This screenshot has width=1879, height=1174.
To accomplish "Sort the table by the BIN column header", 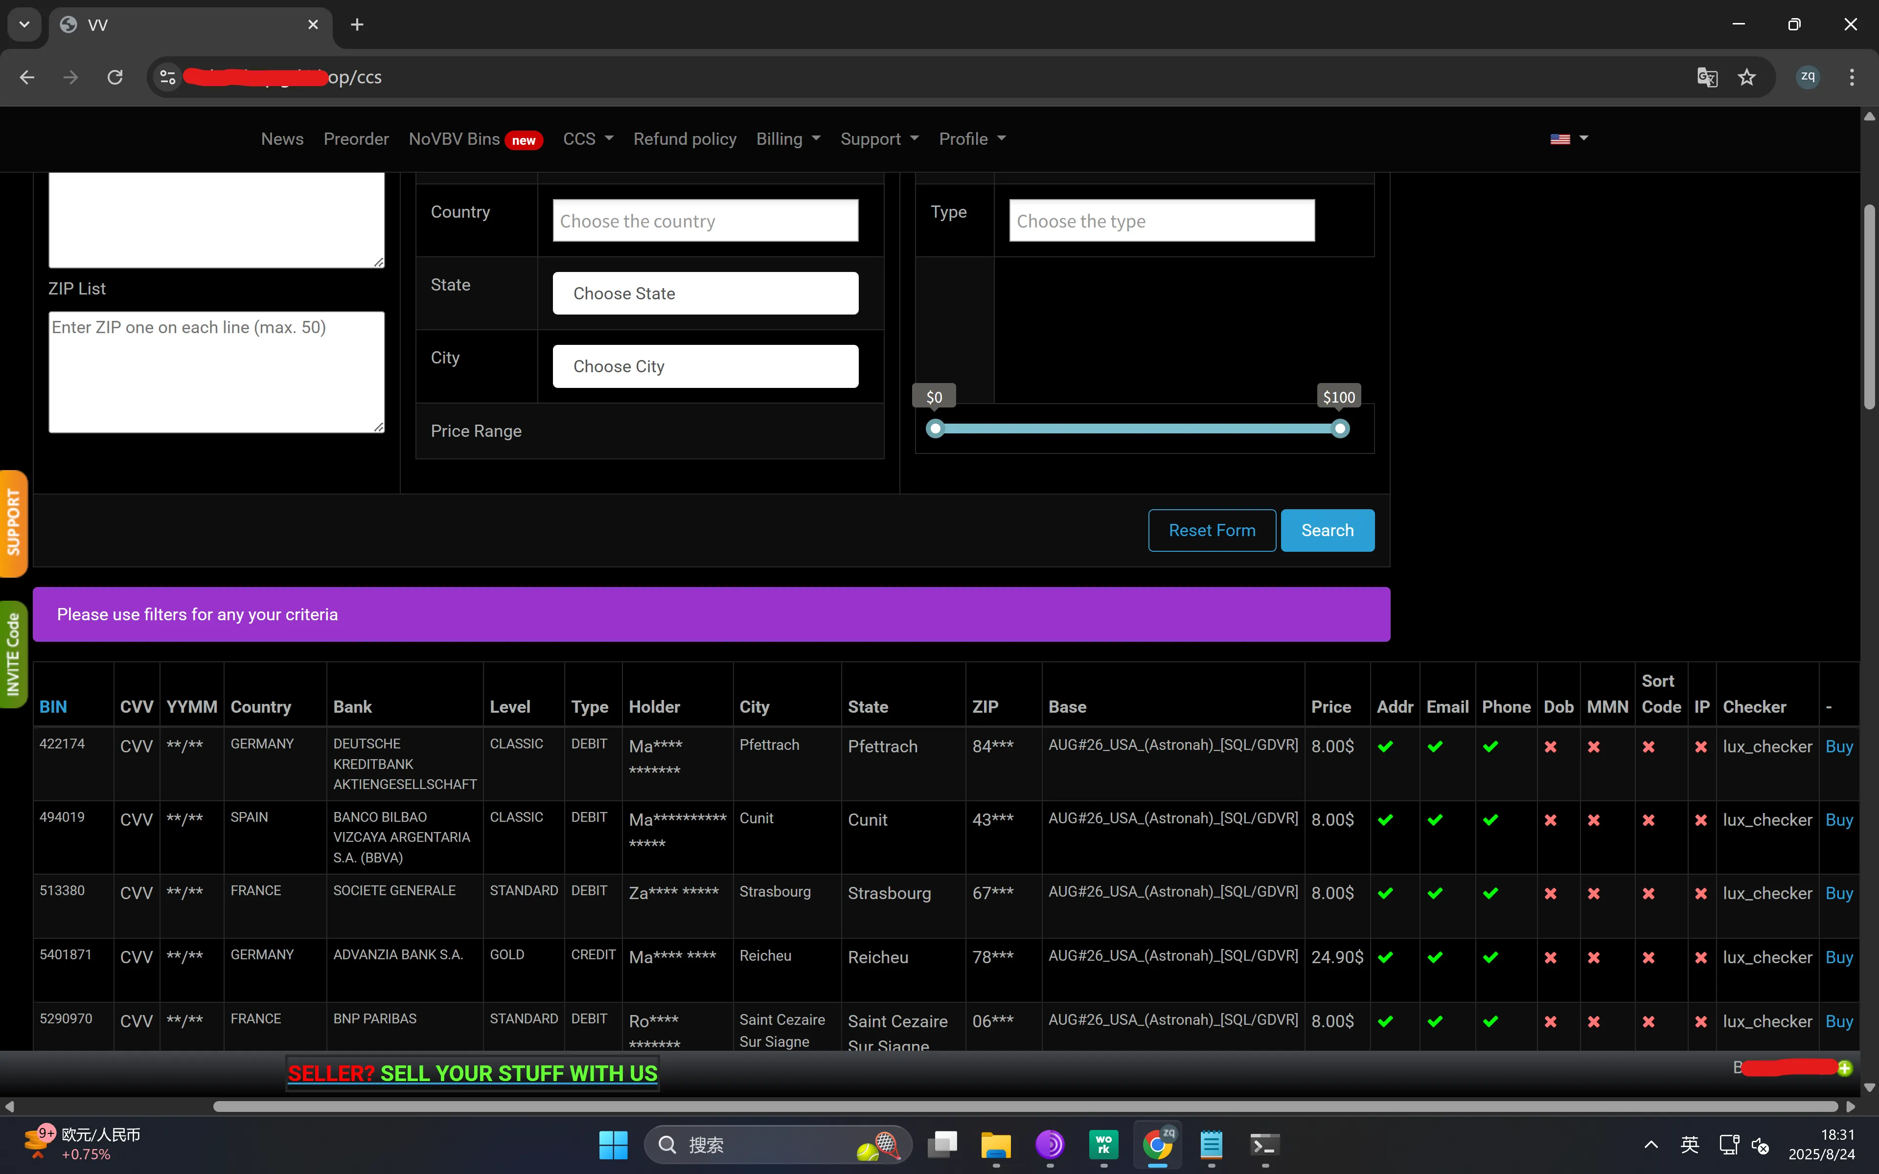I will 53,706.
